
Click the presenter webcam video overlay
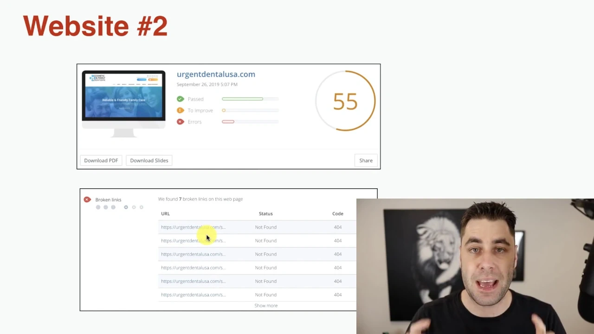pos(475,266)
